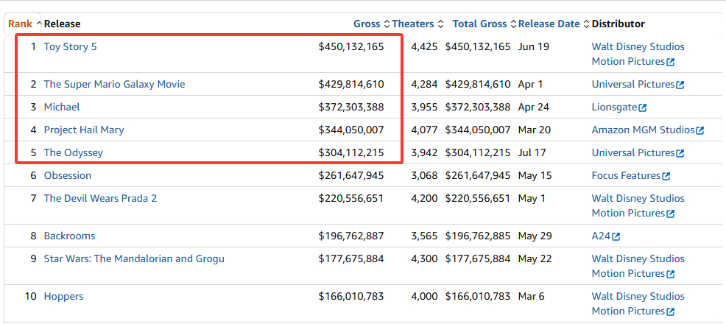This screenshot has width=726, height=324.
Task: Open the Toy Story 5 release page
Action: (x=71, y=46)
